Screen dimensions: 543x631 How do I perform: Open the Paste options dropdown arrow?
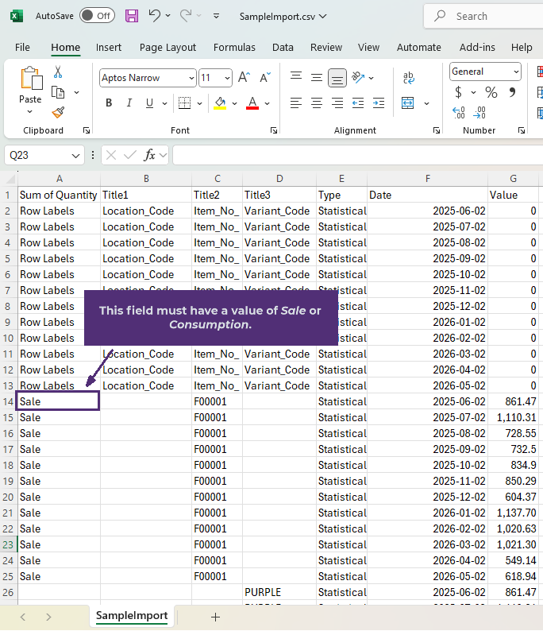(29, 111)
